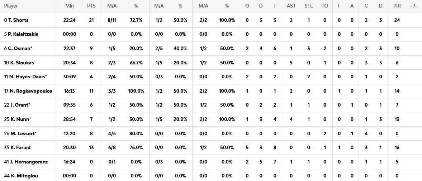The image size is (422, 181).
Task: Open M. Lessort player profile
Action: tap(22, 133)
